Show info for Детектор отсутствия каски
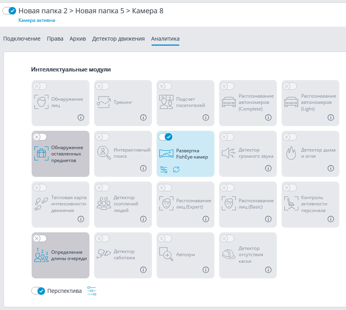This screenshot has height=310, width=346. tap(268, 270)
